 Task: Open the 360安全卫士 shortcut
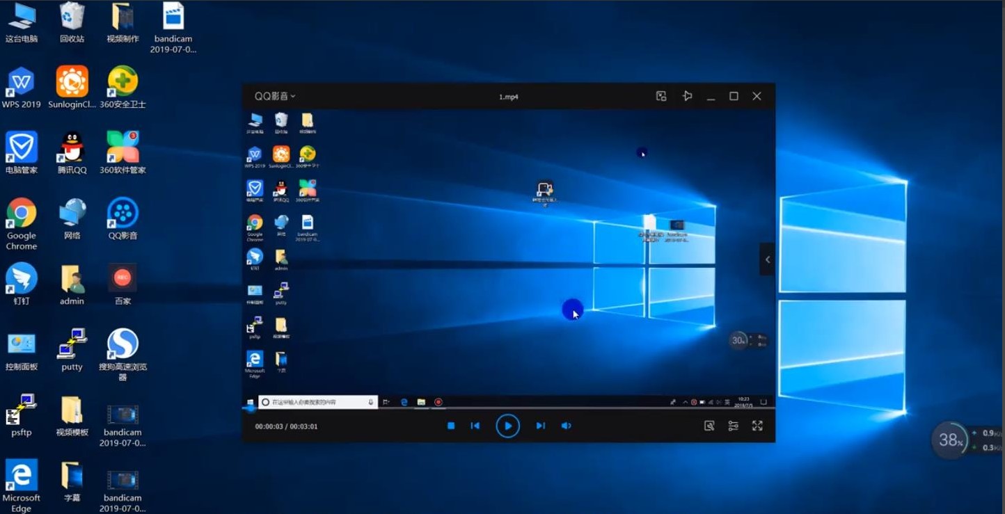(123, 88)
